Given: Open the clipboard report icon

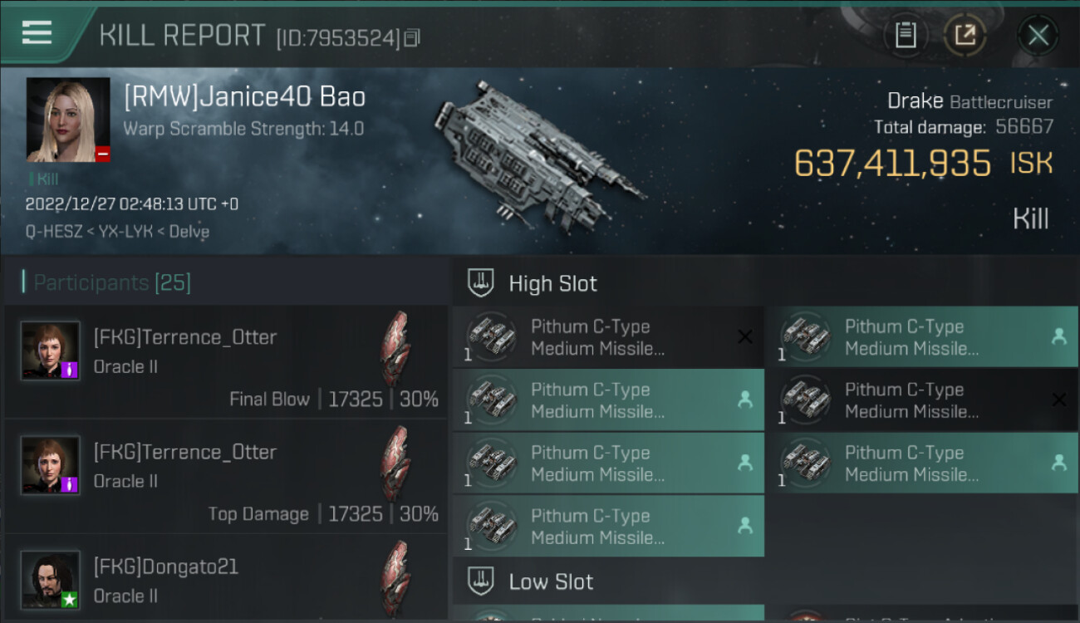Looking at the screenshot, I should (906, 36).
